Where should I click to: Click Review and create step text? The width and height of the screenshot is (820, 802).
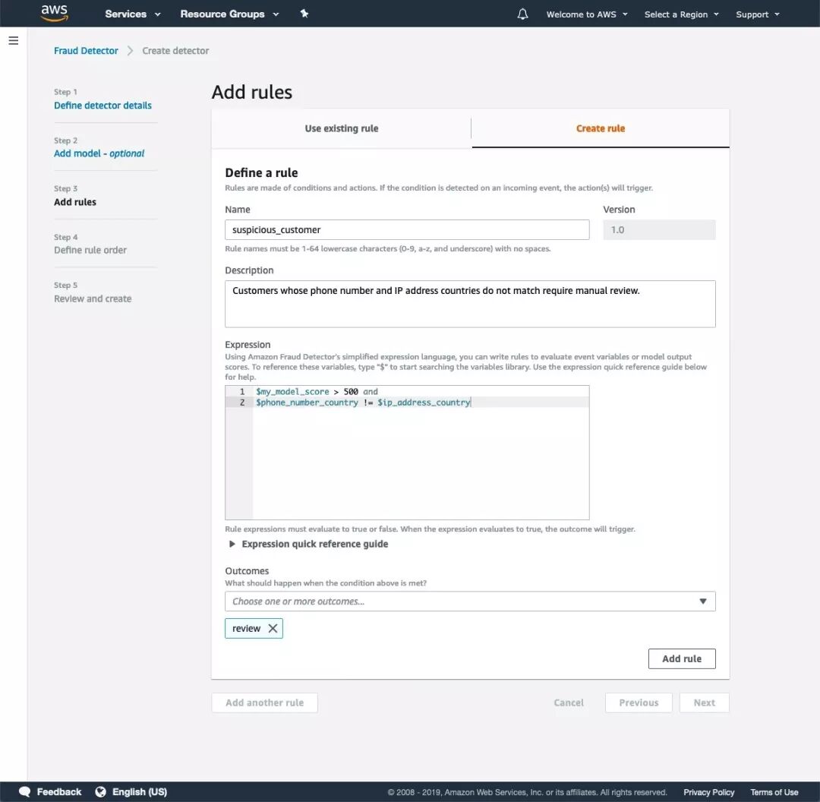click(93, 298)
